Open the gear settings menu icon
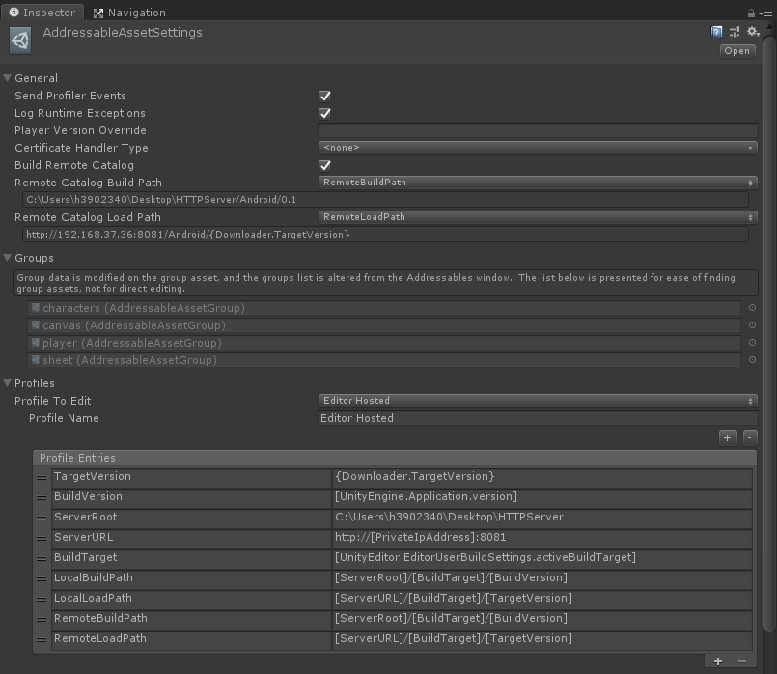Viewport: 777px width, 674px height. click(753, 32)
